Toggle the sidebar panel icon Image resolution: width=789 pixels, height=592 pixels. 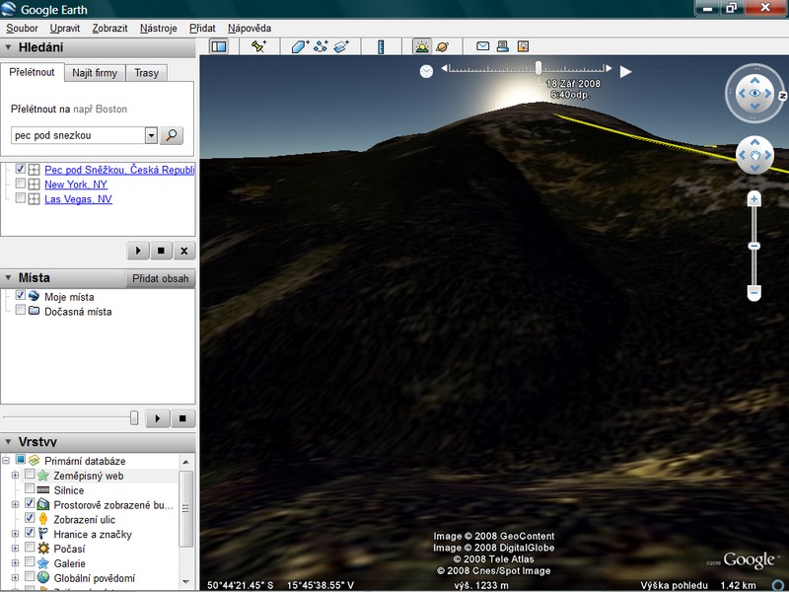coord(219,46)
